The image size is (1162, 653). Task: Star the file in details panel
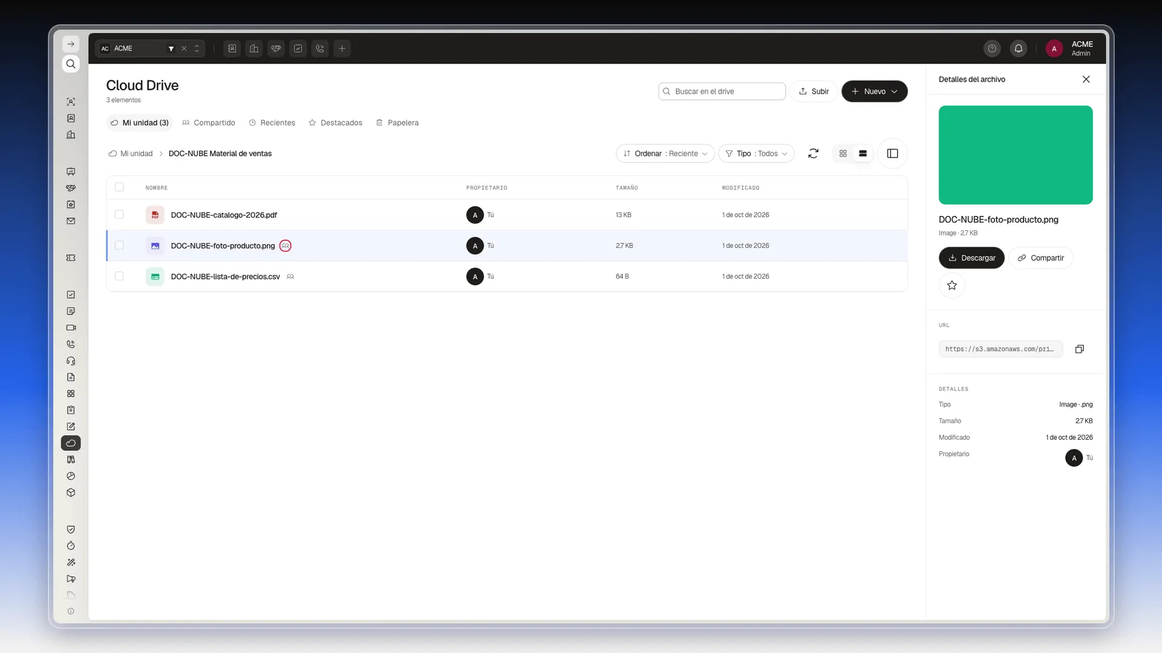pos(952,285)
